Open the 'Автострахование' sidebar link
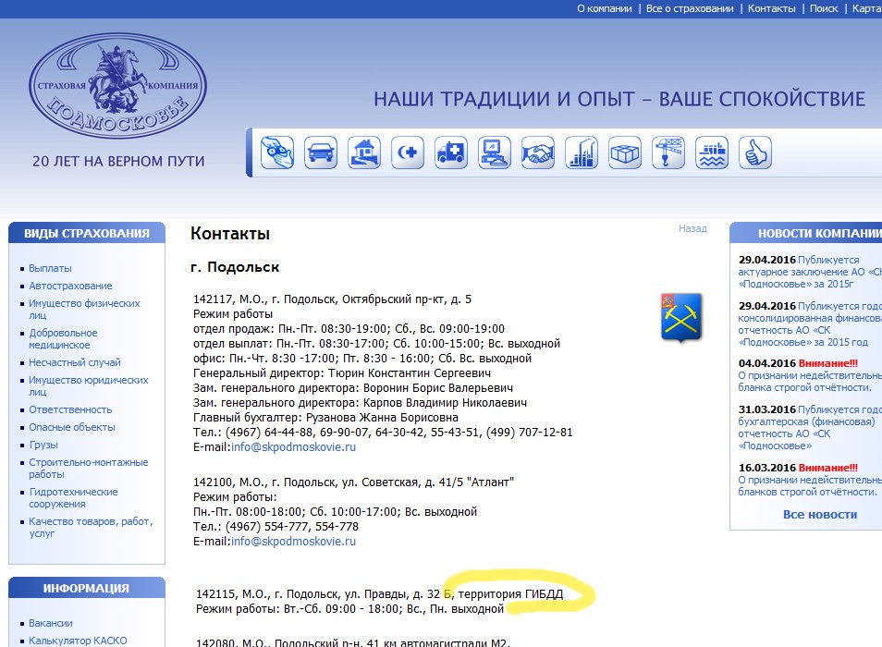 [x=70, y=286]
